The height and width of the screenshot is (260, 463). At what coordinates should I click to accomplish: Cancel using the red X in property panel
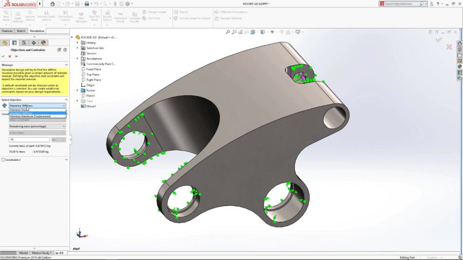point(10,57)
